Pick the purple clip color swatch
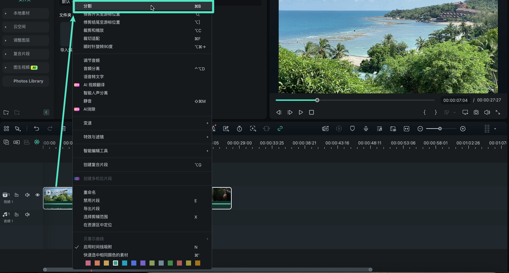 point(143,263)
